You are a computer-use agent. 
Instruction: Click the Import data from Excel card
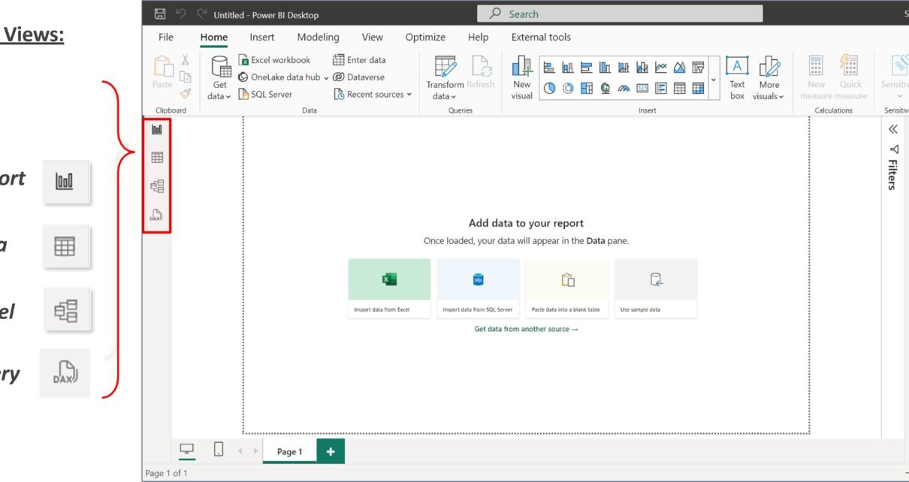[389, 288]
